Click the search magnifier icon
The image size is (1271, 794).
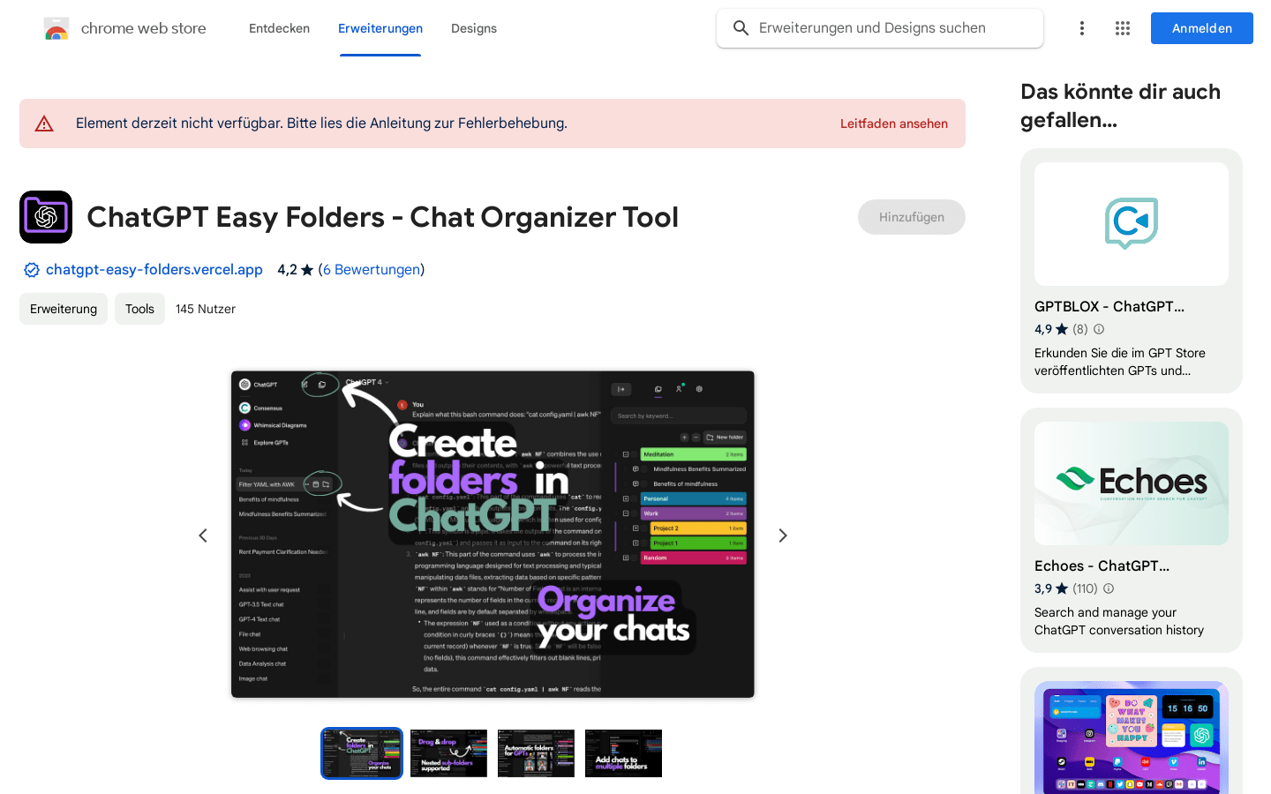pos(741,28)
